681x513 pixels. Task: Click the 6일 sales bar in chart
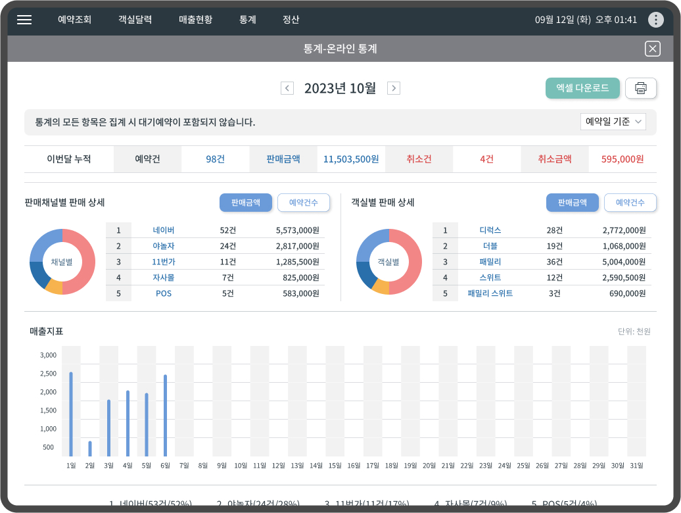pos(165,415)
